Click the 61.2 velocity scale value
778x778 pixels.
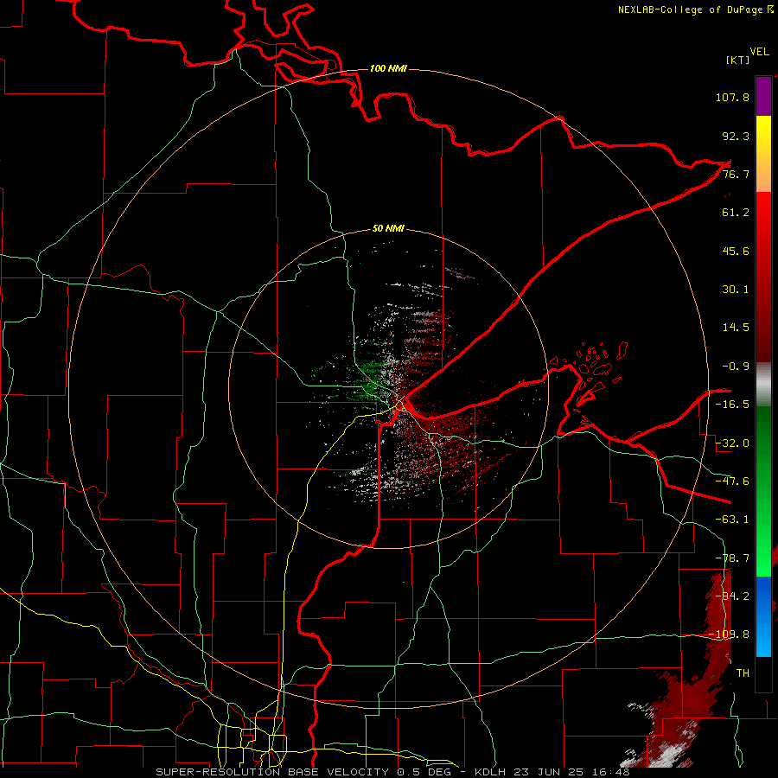[x=736, y=213]
